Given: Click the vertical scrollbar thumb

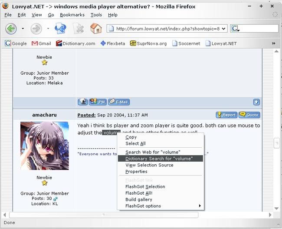Looking at the screenshot, I should pos(277,143).
